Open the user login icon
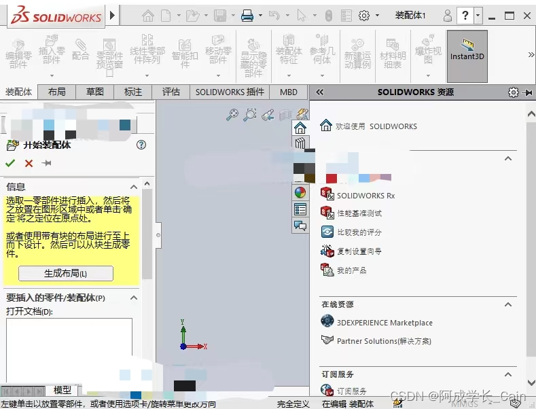Image resolution: width=536 pixels, height=409 pixels. coord(447,16)
